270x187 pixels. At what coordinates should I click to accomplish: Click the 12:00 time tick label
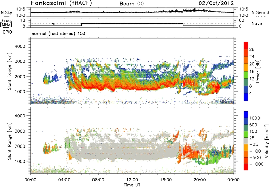tap(132, 180)
